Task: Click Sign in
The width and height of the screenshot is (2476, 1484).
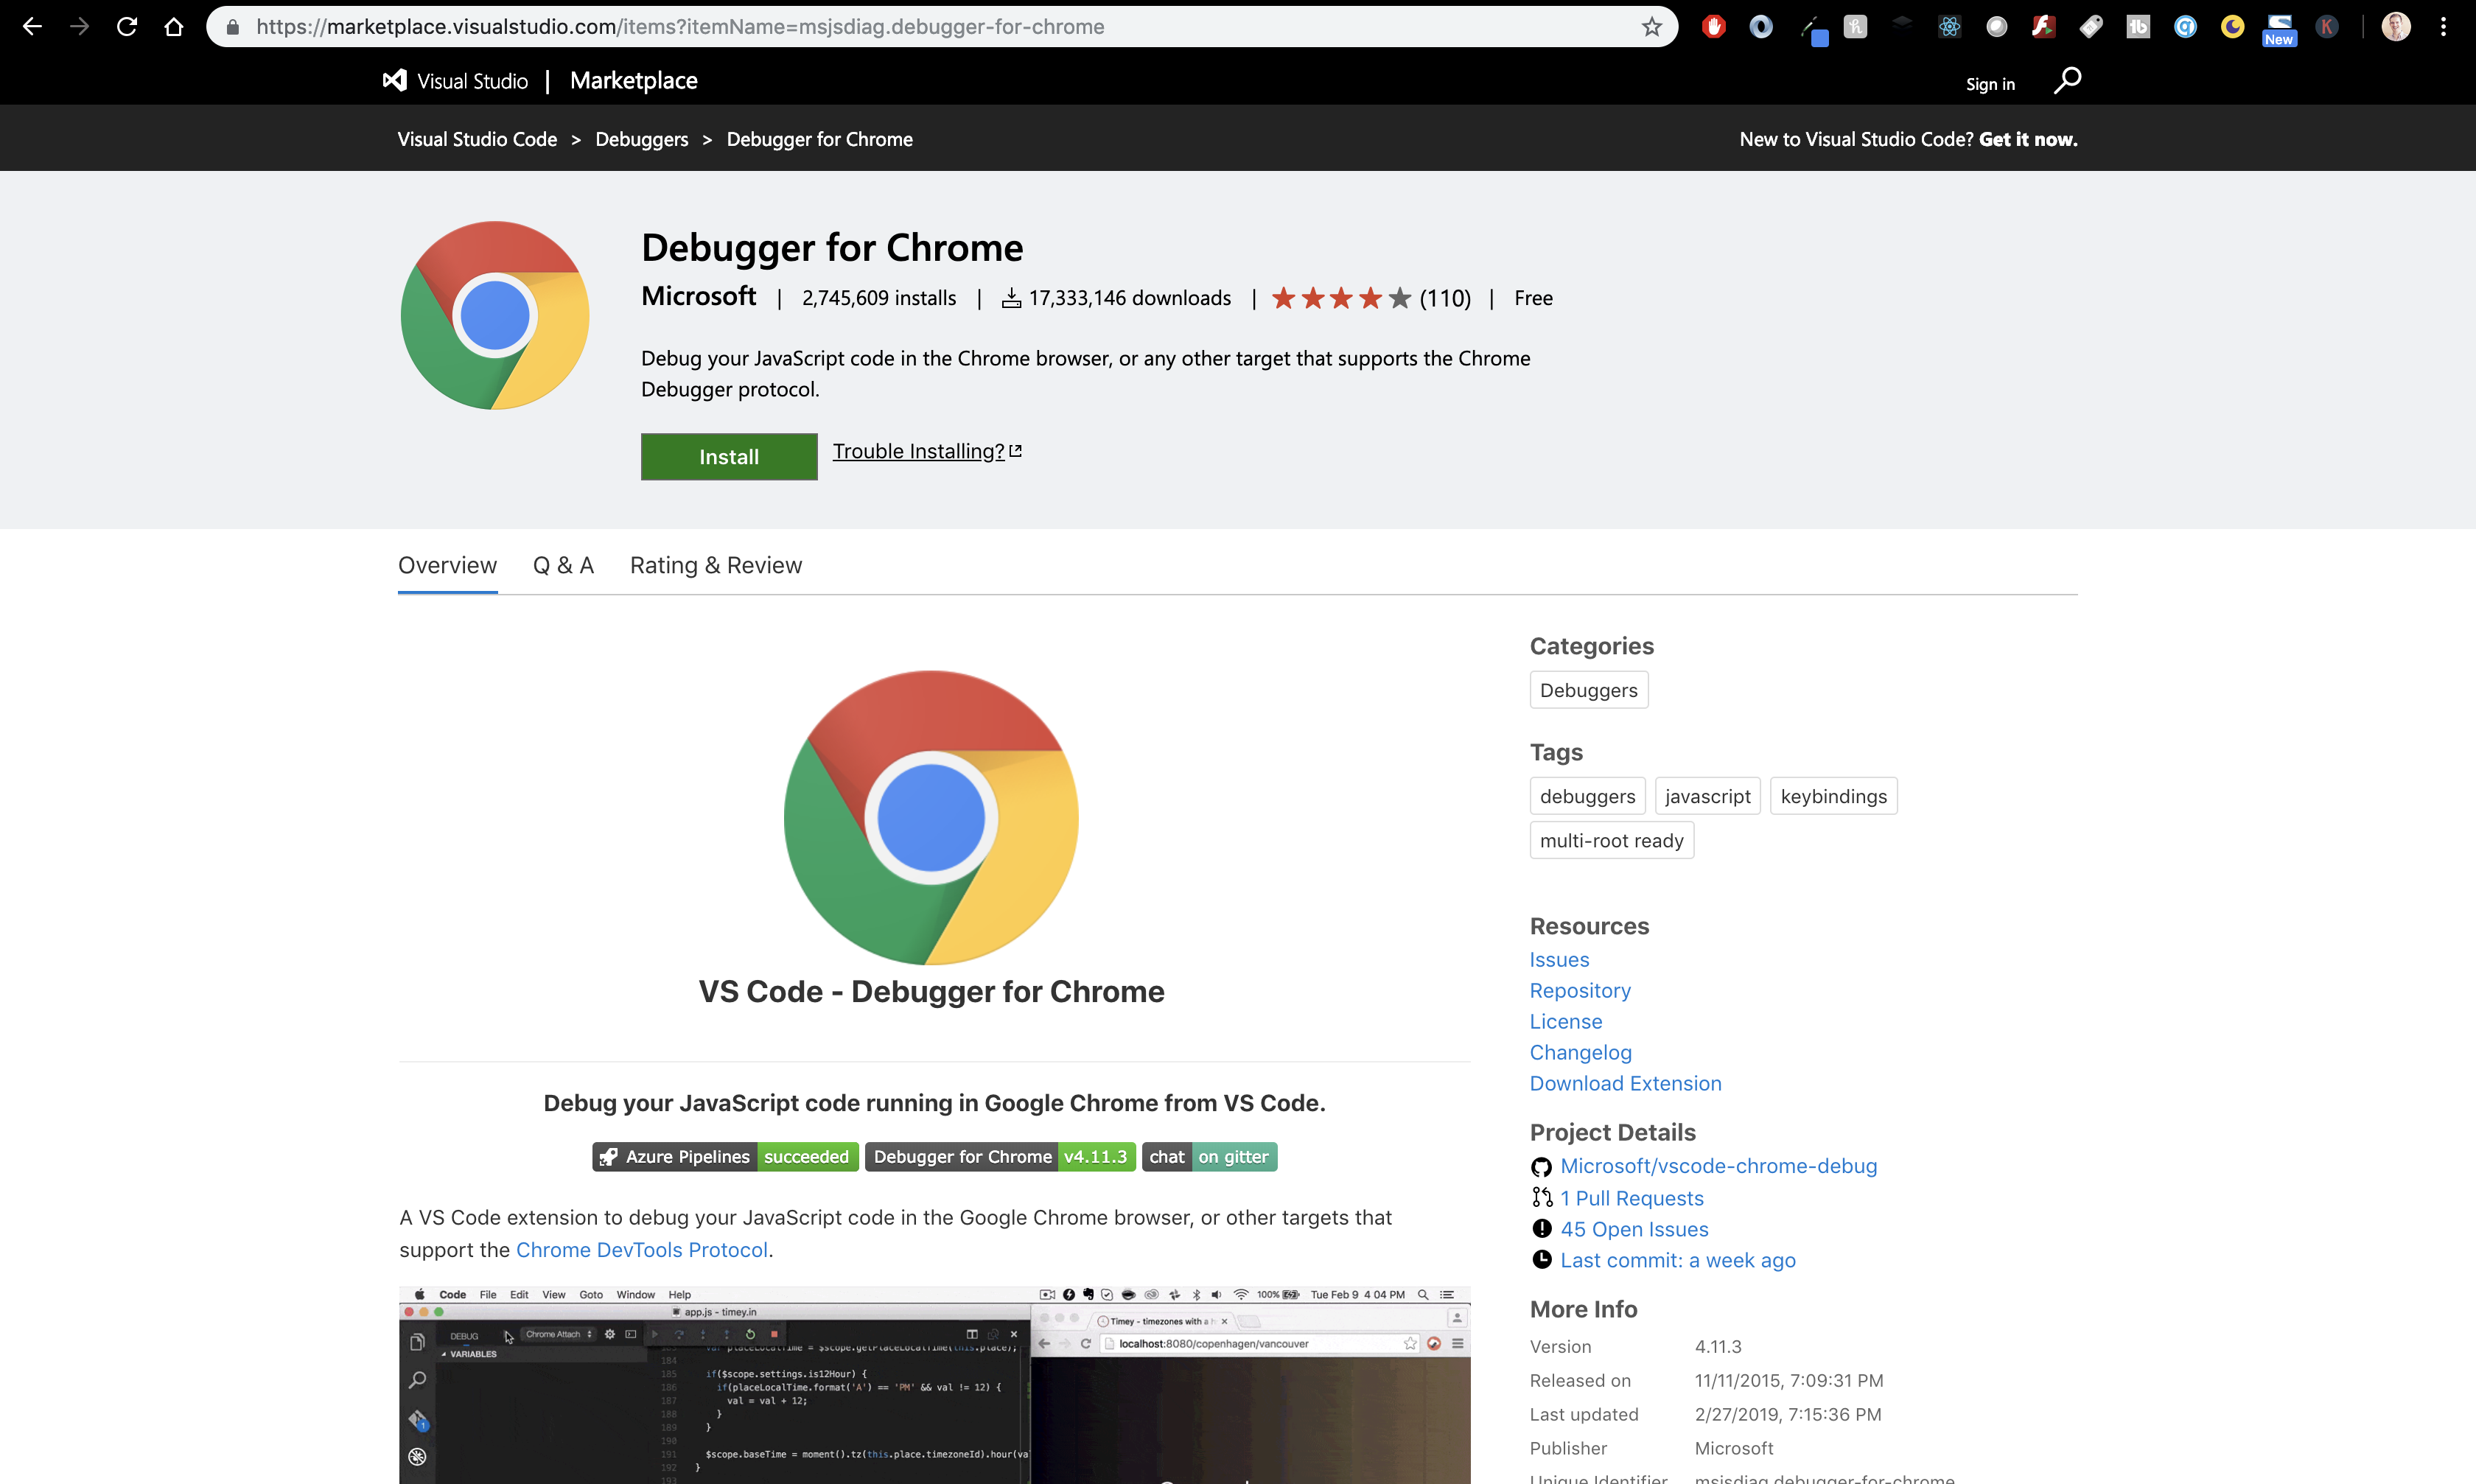Action: [x=1990, y=84]
